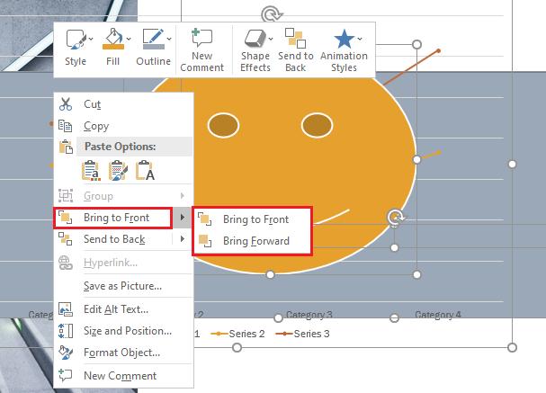546x393 pixels.
Task: Click the Outline pen icon
Action: (154, 39)
